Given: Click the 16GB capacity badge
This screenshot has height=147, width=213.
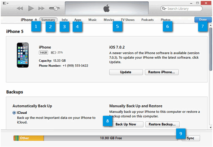Looking at the screenshot, I should pyautogui.click(x=43, y=52).
